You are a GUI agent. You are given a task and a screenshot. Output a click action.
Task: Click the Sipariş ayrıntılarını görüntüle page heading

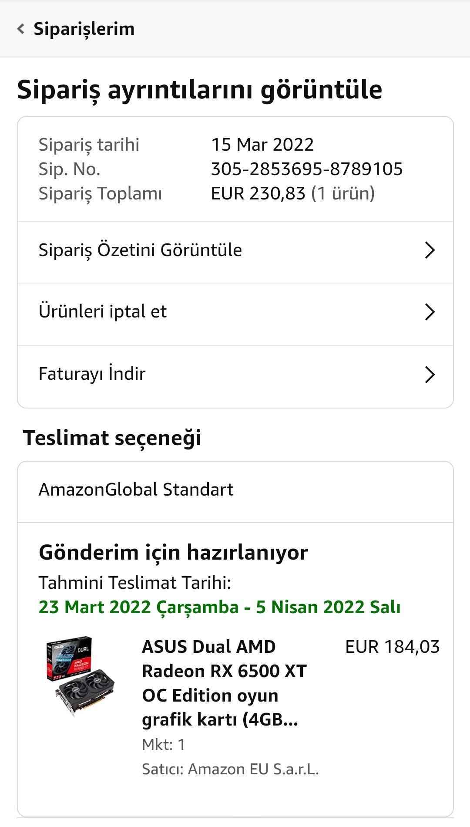tap(200, 90)
